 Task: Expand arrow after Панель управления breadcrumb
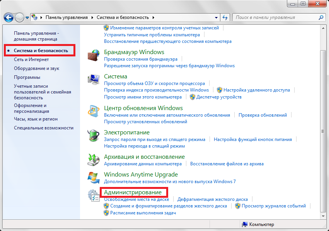tap(92, 18)
